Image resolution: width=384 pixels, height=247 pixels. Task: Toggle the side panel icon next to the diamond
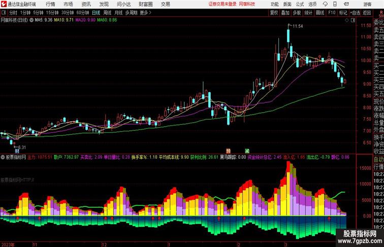(x=353, y=20)
